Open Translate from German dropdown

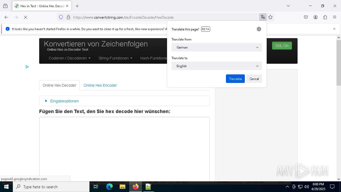click(217, 47)
